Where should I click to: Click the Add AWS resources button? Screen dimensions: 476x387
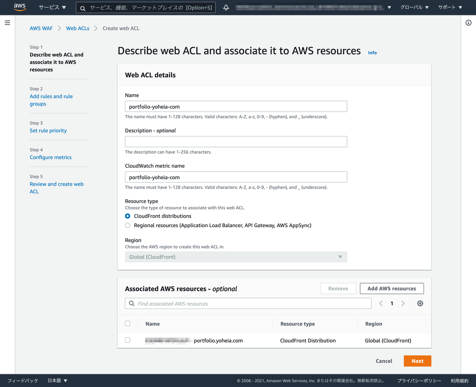tap(392, 288)
